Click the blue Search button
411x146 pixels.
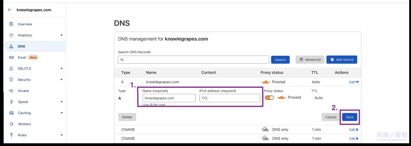(280, 60)
